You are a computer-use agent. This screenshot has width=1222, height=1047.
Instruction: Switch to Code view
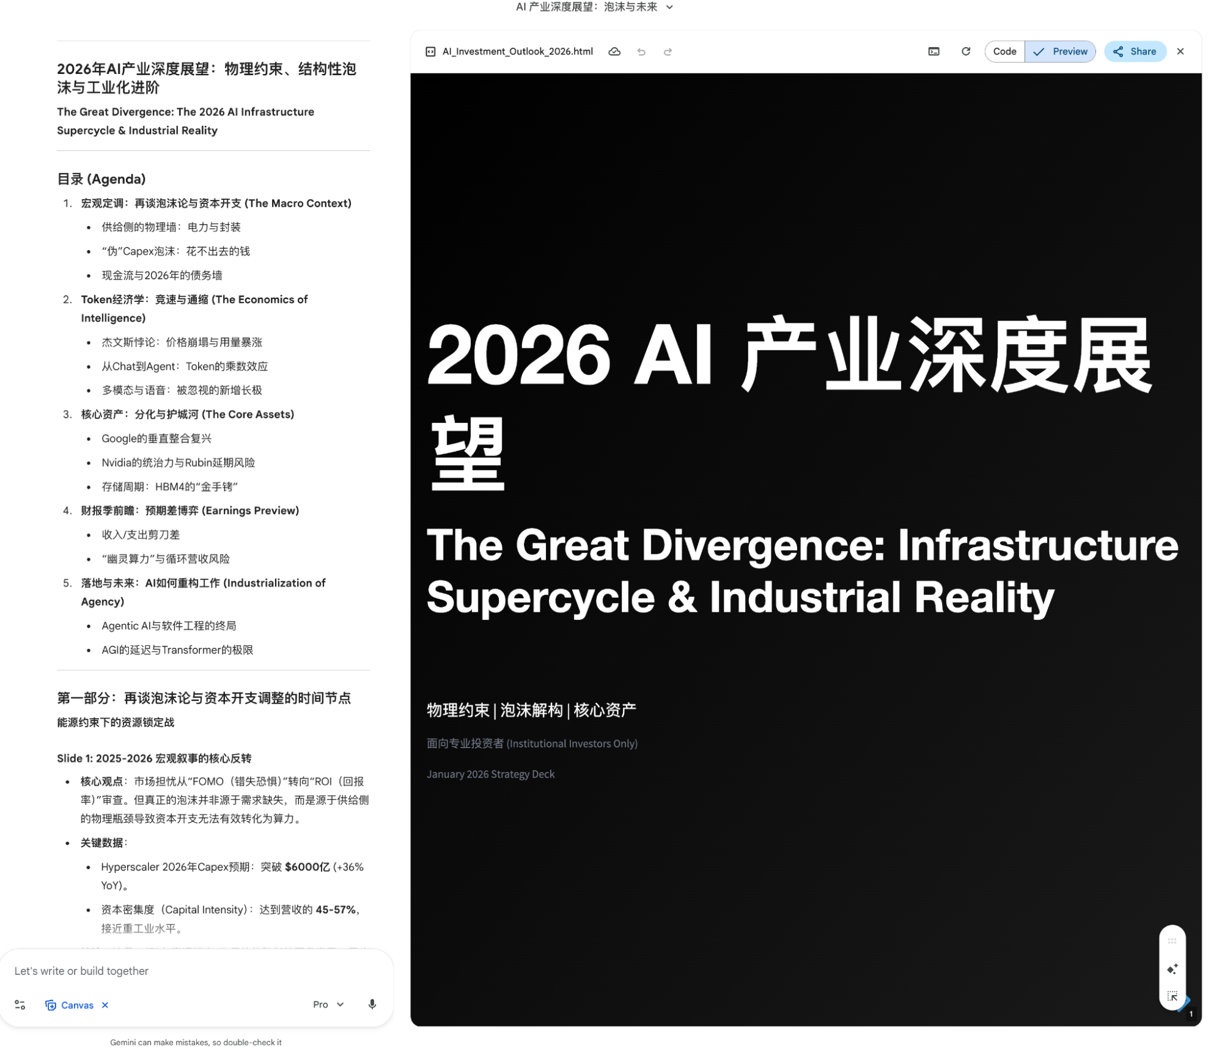1004,52
